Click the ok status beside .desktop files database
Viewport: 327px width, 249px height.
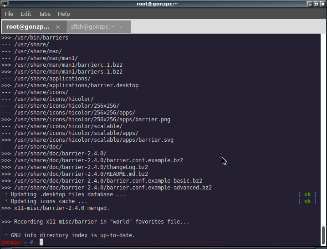[x=307, y=194]
